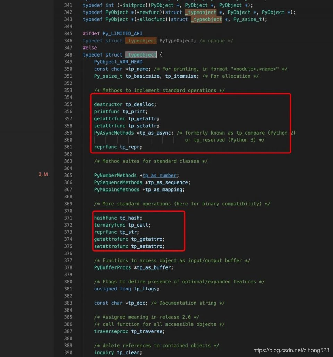Click line number 371 in the gutter

68,218
